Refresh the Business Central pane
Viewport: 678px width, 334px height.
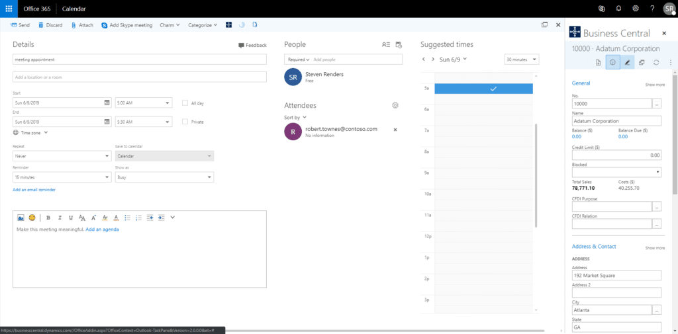[x=656, y=62]
